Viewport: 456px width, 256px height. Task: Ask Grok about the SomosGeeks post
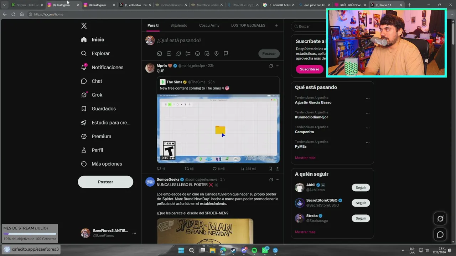pyautogui.click(x=271, y=180)
